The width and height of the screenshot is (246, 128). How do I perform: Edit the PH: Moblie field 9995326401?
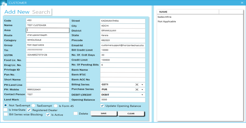(x=48, y=89)
